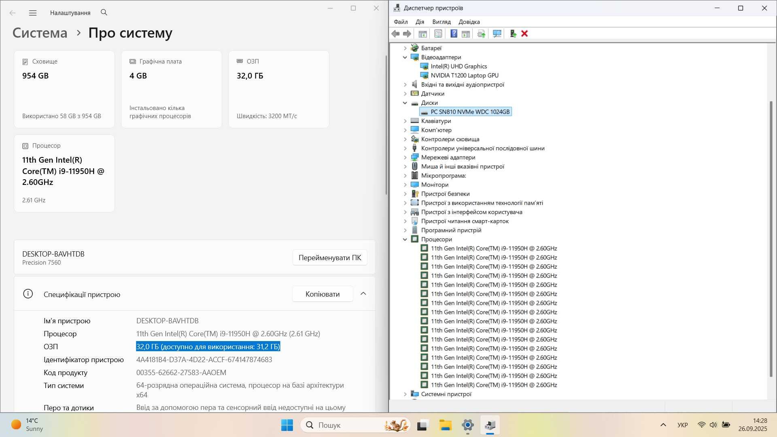Click the green-arrow Enable device toolbar icon
Screen dimensions: 777x437
point(513,34)
